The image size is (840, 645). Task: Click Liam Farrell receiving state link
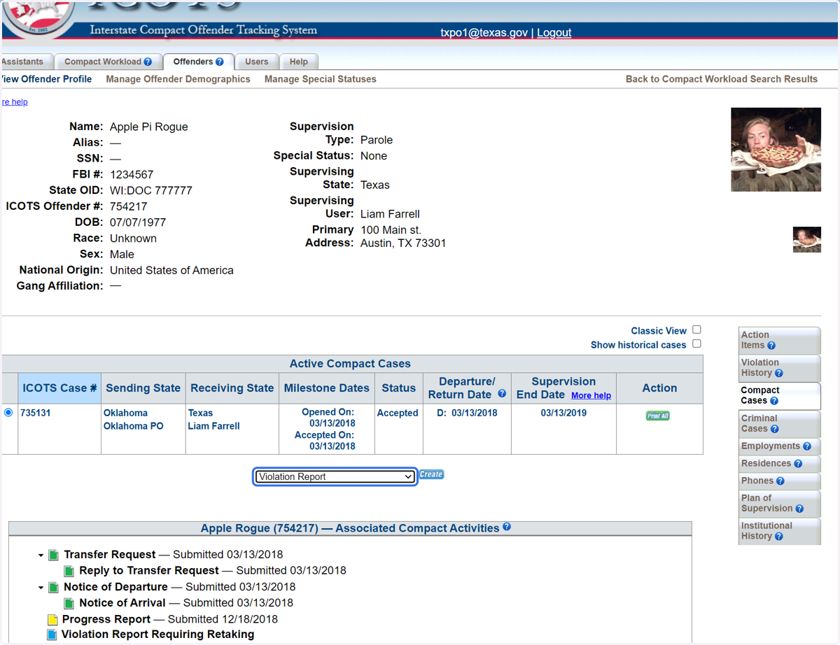pos(213,426)
